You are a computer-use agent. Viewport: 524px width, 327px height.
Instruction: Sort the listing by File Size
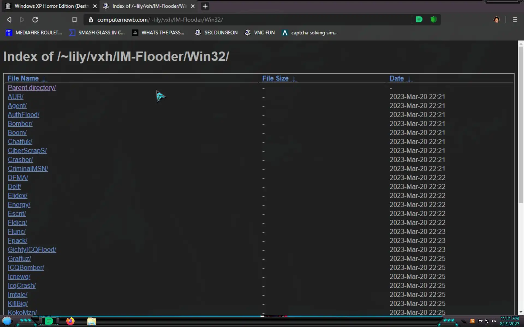(275, 78)
